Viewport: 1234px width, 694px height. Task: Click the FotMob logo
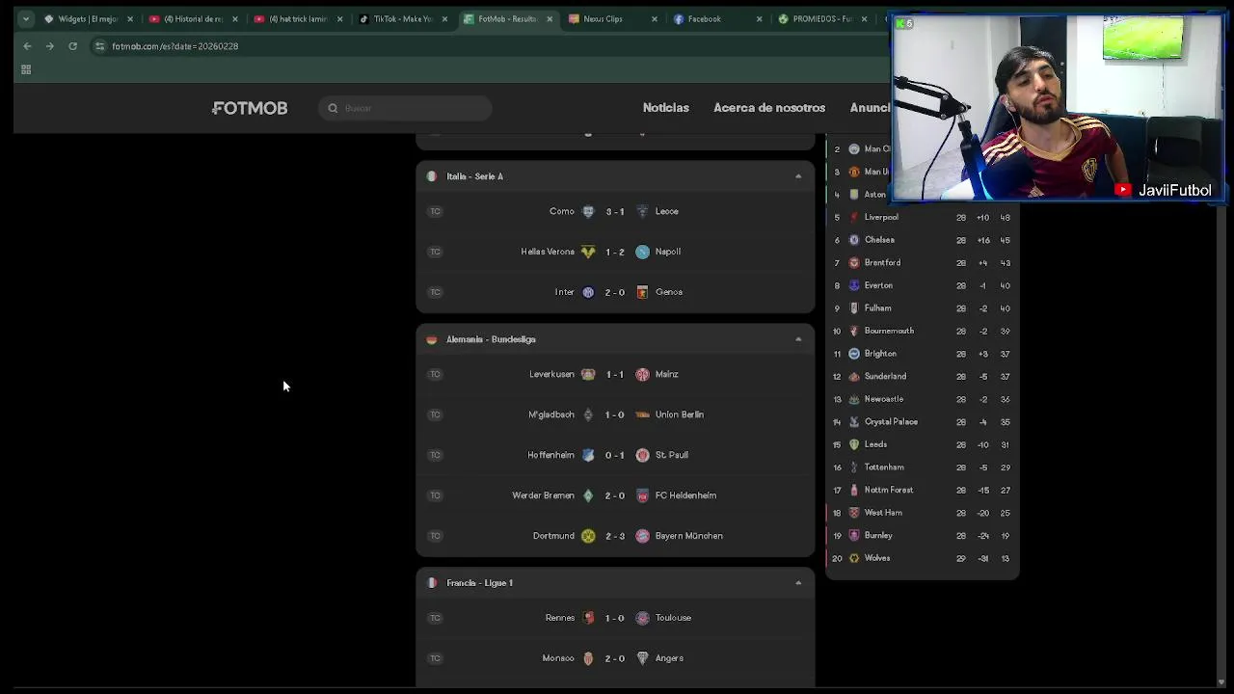(x=250, y=108)
